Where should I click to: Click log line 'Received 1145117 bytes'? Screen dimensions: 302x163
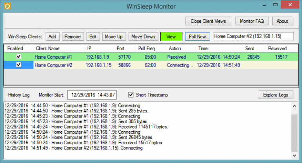click(x=86, y=127)
